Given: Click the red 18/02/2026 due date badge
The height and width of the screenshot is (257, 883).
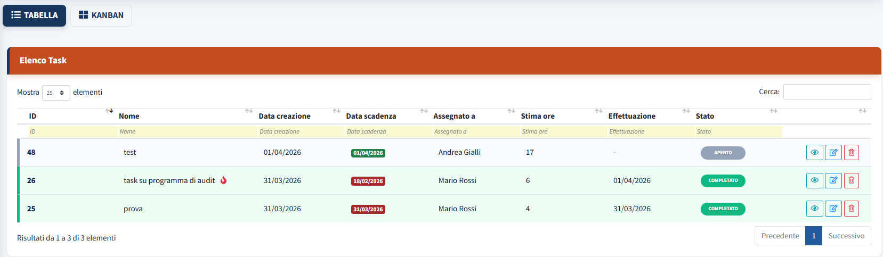Looking at the screenshot, I should coord(368,181).
